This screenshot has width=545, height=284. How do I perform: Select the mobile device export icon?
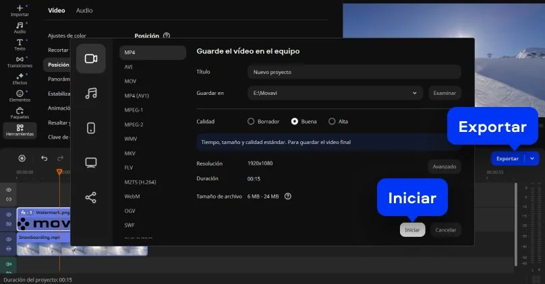pyautogui.click(x=90, y=128)
